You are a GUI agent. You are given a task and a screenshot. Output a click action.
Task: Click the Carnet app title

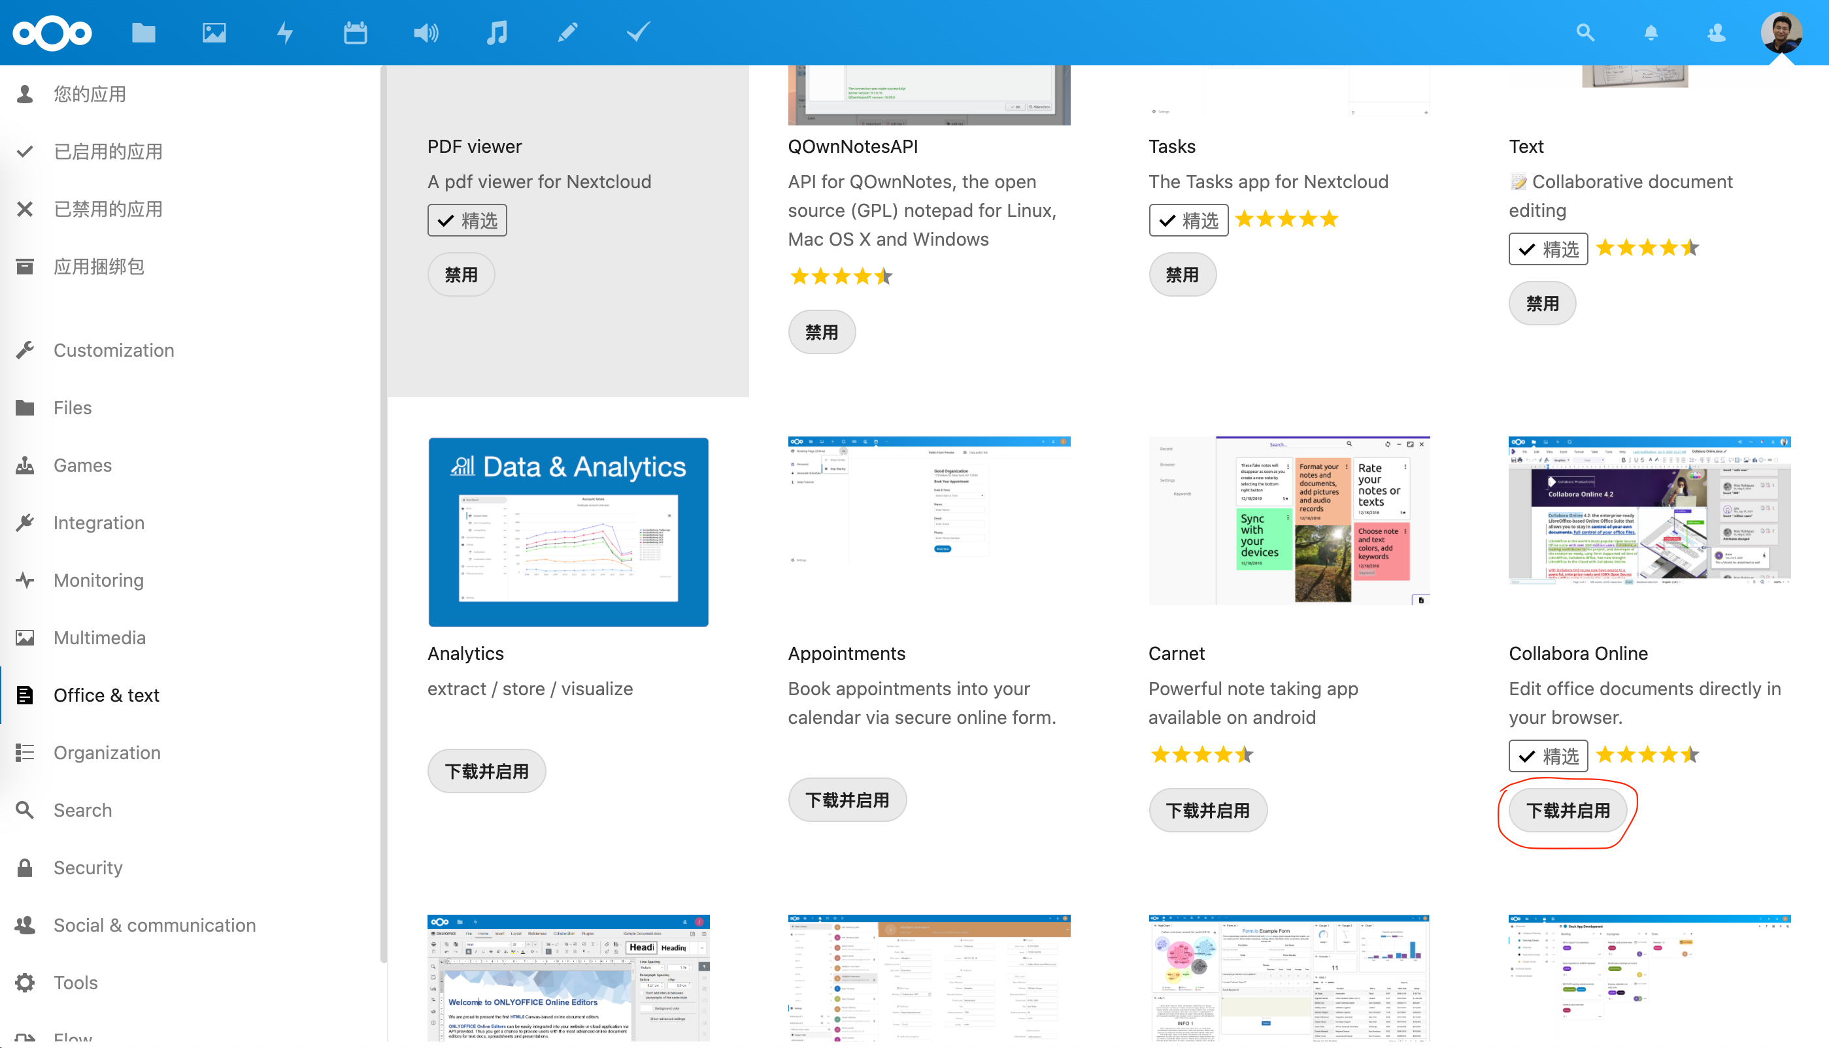tap(1176, 653)
